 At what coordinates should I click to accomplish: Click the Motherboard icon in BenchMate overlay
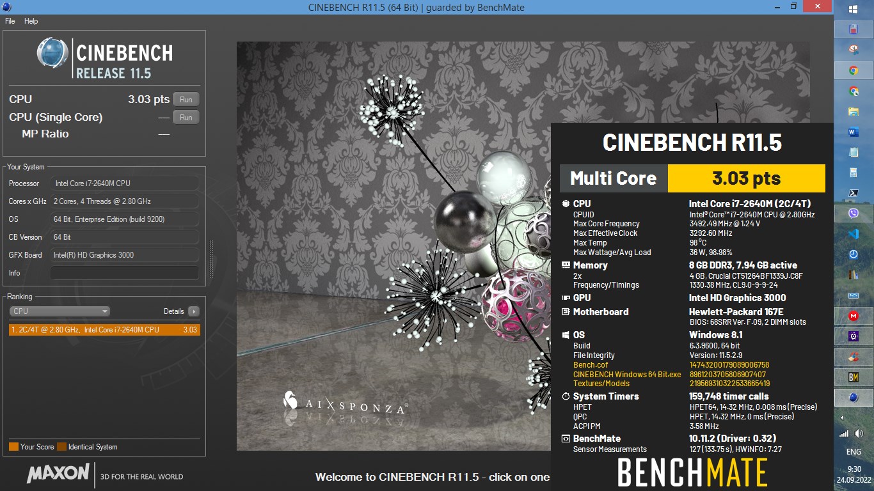[x=566, y=312]
